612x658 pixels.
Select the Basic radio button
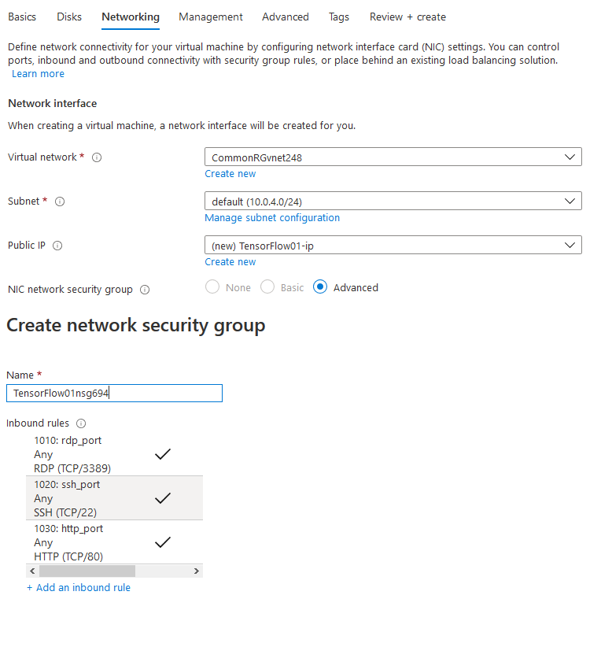[x=267, y=287]
